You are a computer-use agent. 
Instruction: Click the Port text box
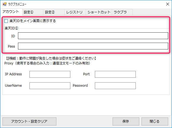[115, 74]
